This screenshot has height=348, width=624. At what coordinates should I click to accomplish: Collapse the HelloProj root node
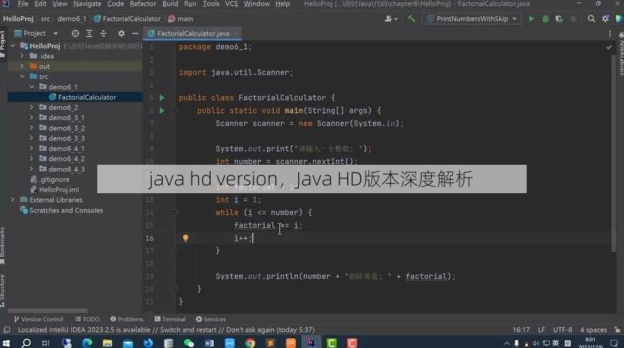coord(13,45)
